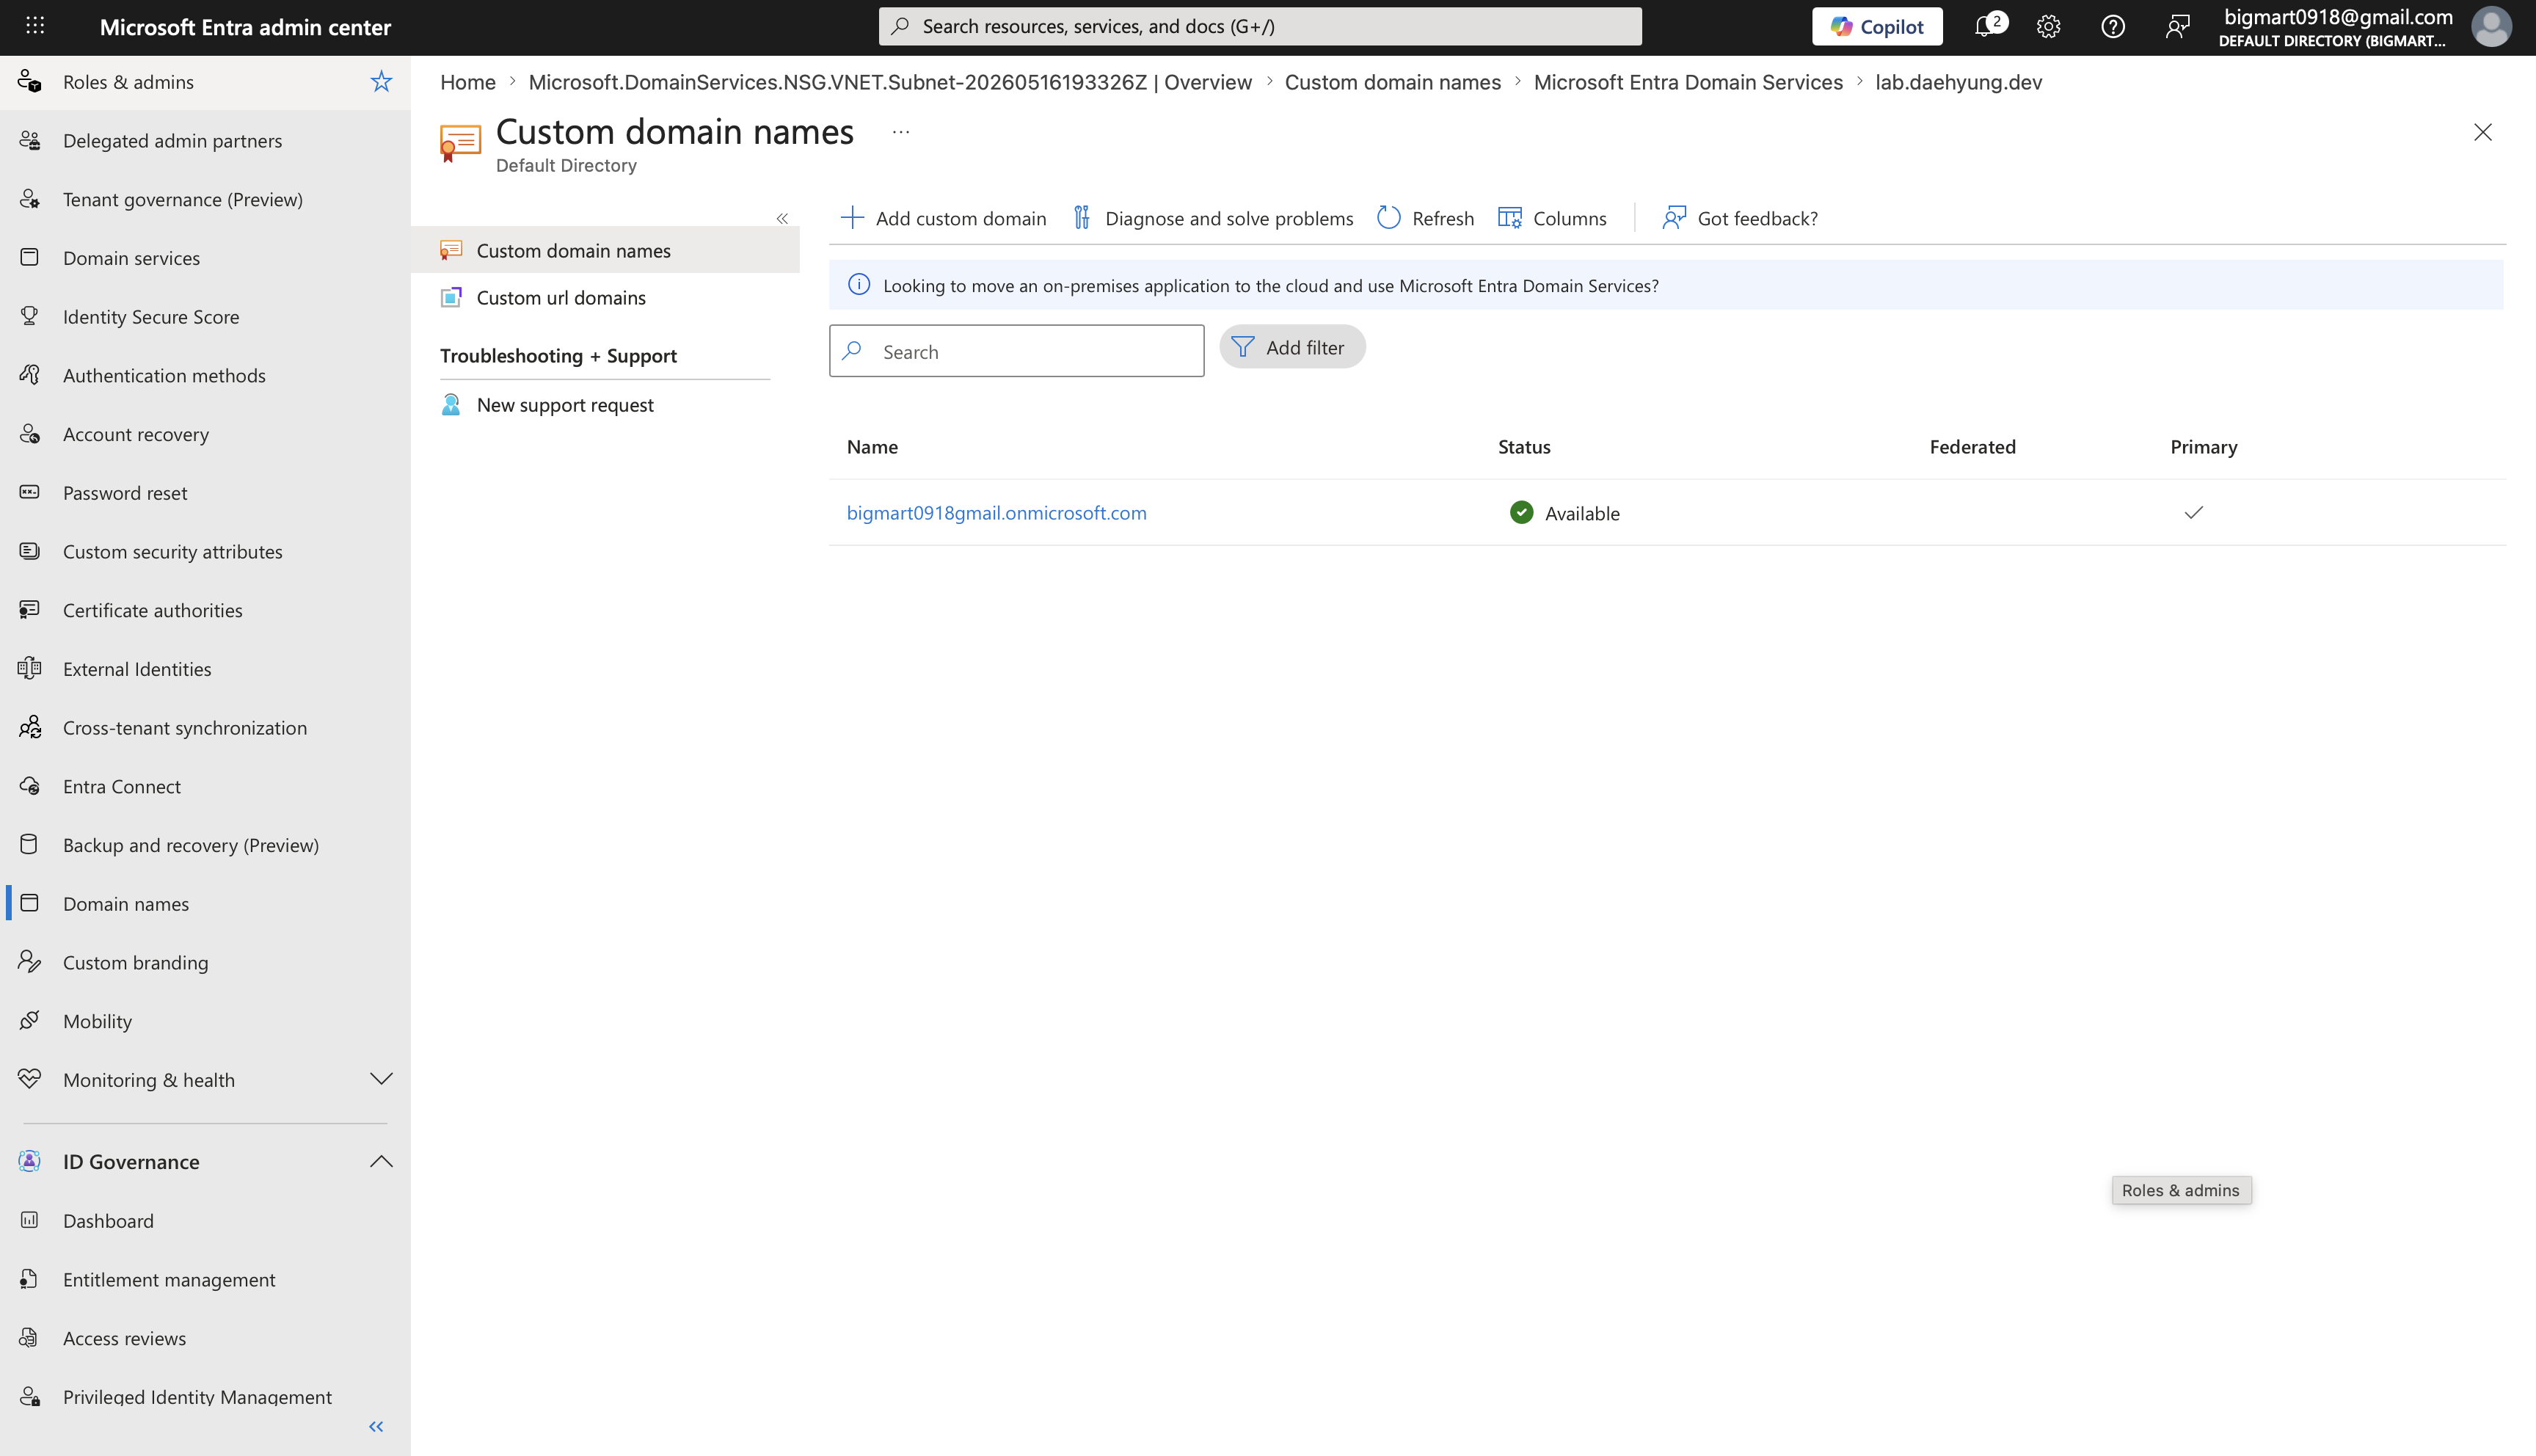The image size is (2536, 1456).
Task: Open the Copilot button
Action: click(1876, 26)
